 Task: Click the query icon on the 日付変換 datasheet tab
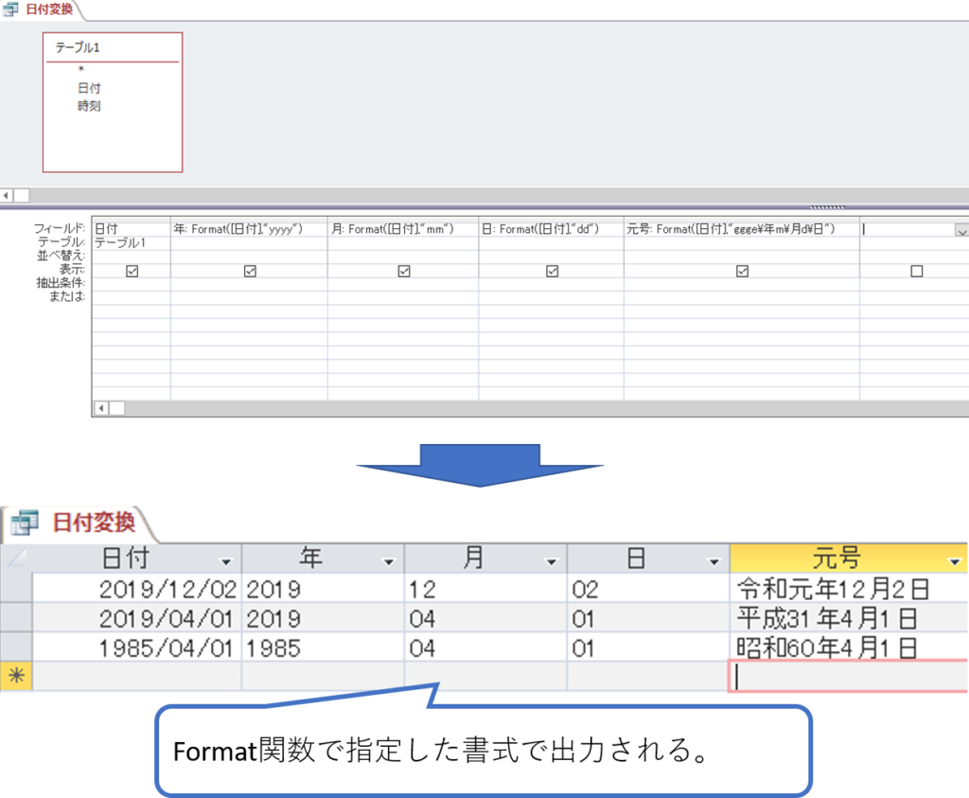(25, 523)
